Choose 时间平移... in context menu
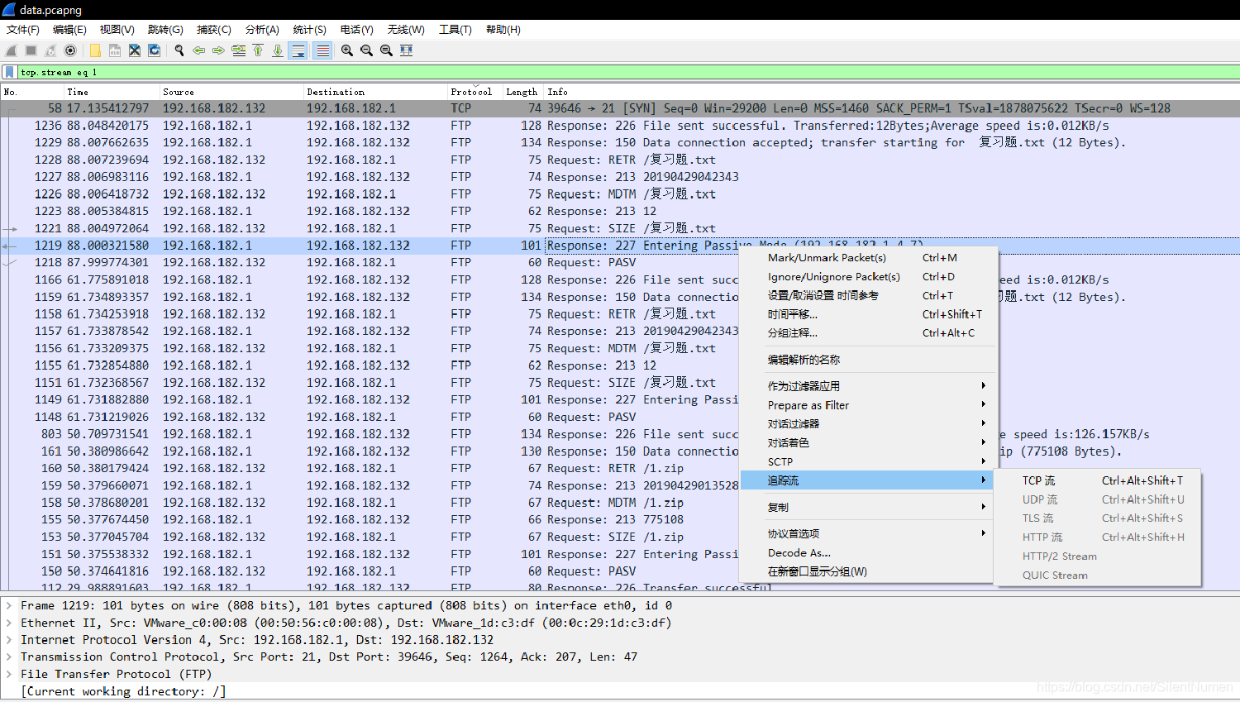 pyautogui.click(x=867, y=315)
